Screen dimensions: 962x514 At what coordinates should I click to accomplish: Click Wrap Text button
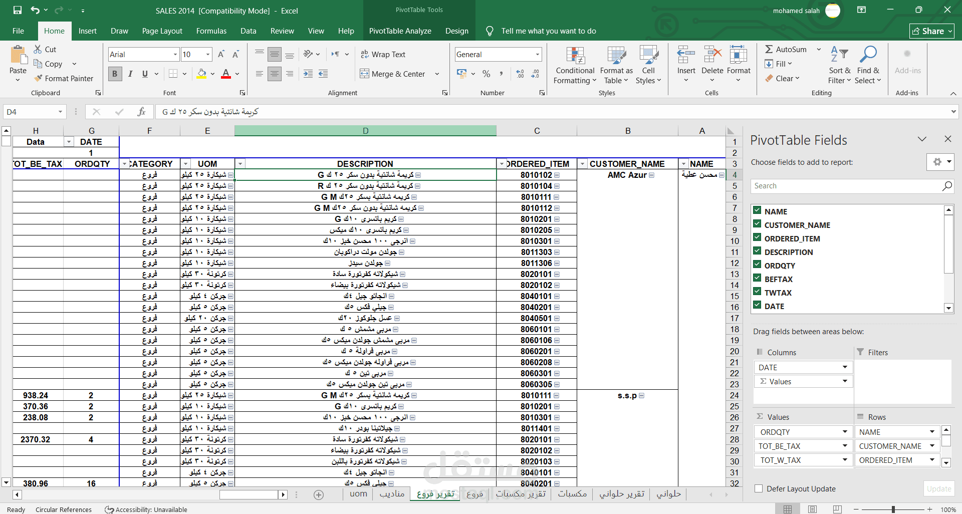[x=383, y=54]
